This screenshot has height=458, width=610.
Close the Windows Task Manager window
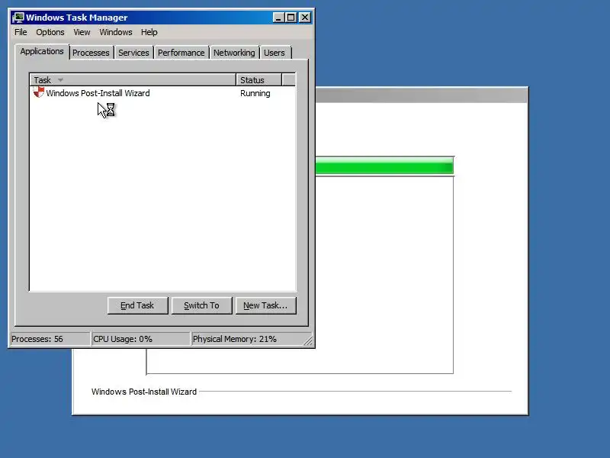pos(305,18)
